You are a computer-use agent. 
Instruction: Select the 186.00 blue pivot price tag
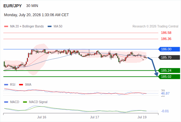pos(169,49)
